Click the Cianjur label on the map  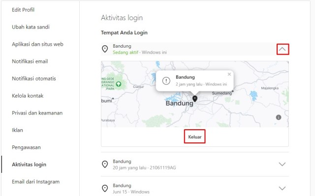click(x=138, y=87)
